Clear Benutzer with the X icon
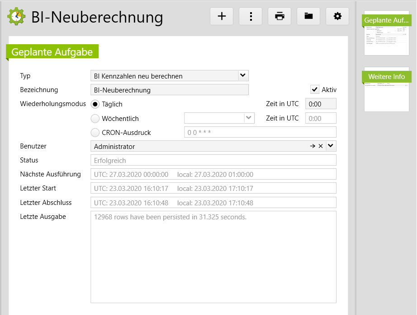 (321, 146)
